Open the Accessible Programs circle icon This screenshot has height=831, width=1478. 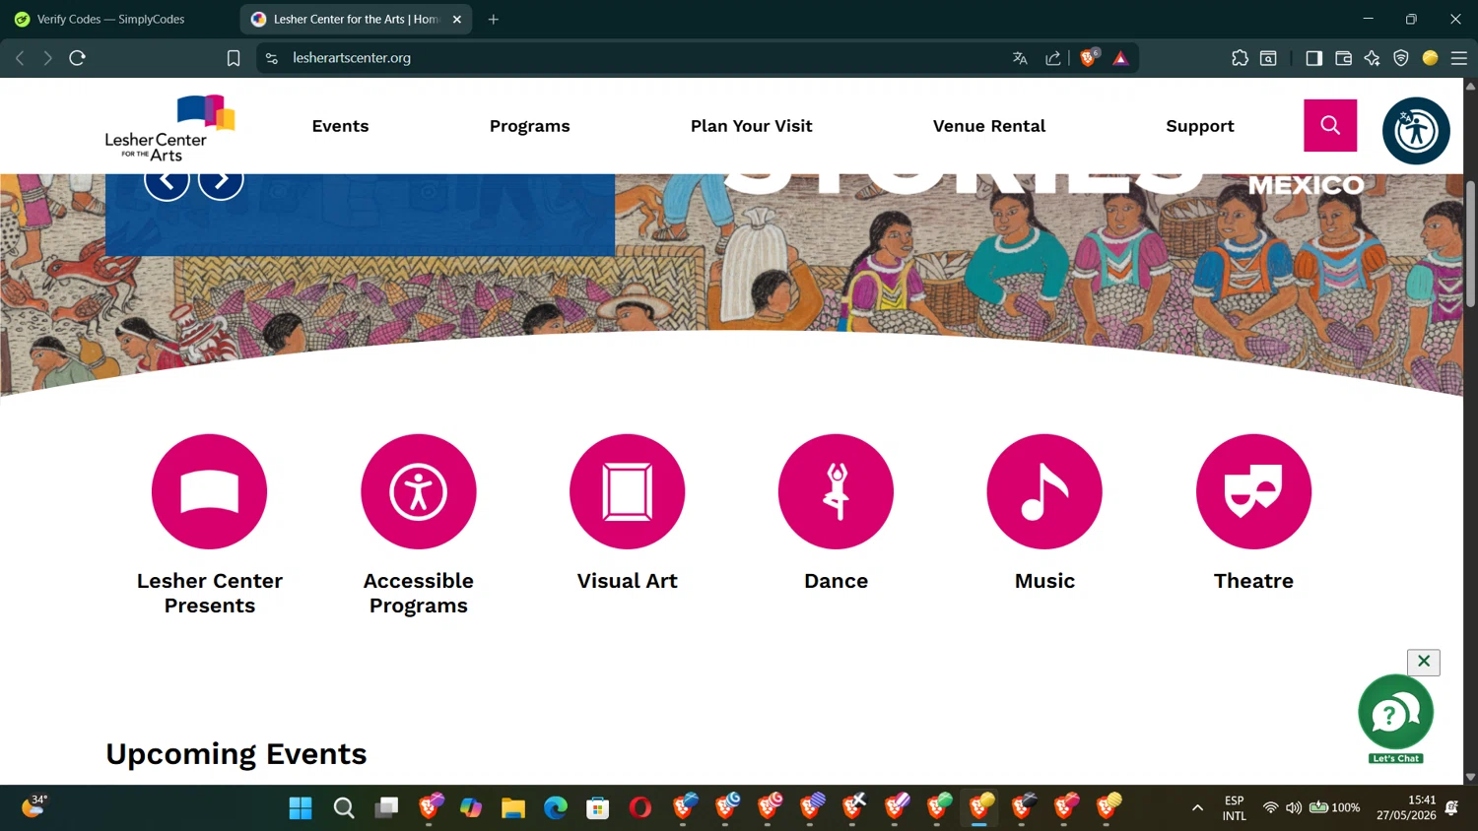point(419,491)
